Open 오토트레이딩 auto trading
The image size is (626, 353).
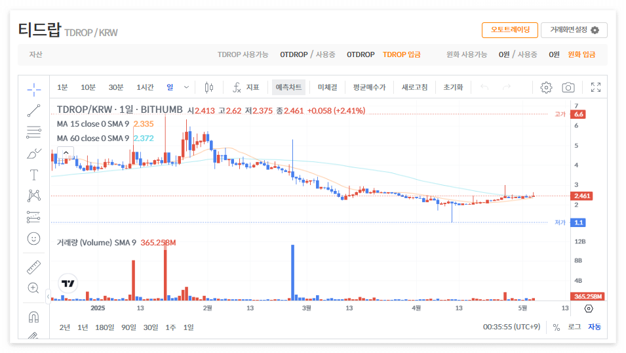[x=510, y=30]
